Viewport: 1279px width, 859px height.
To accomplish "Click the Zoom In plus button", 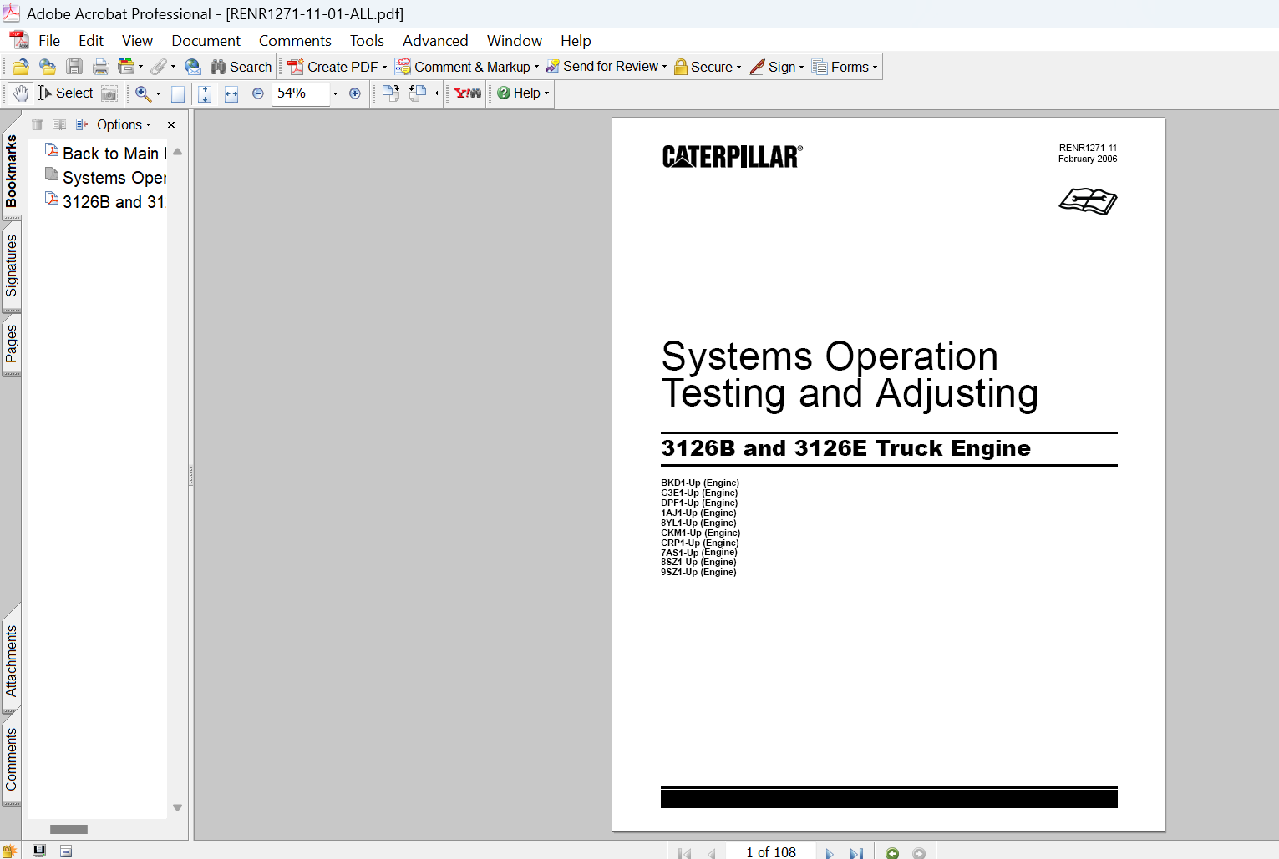I will click(x=355, y=93).
